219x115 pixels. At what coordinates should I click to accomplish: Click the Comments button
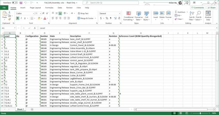198,8
